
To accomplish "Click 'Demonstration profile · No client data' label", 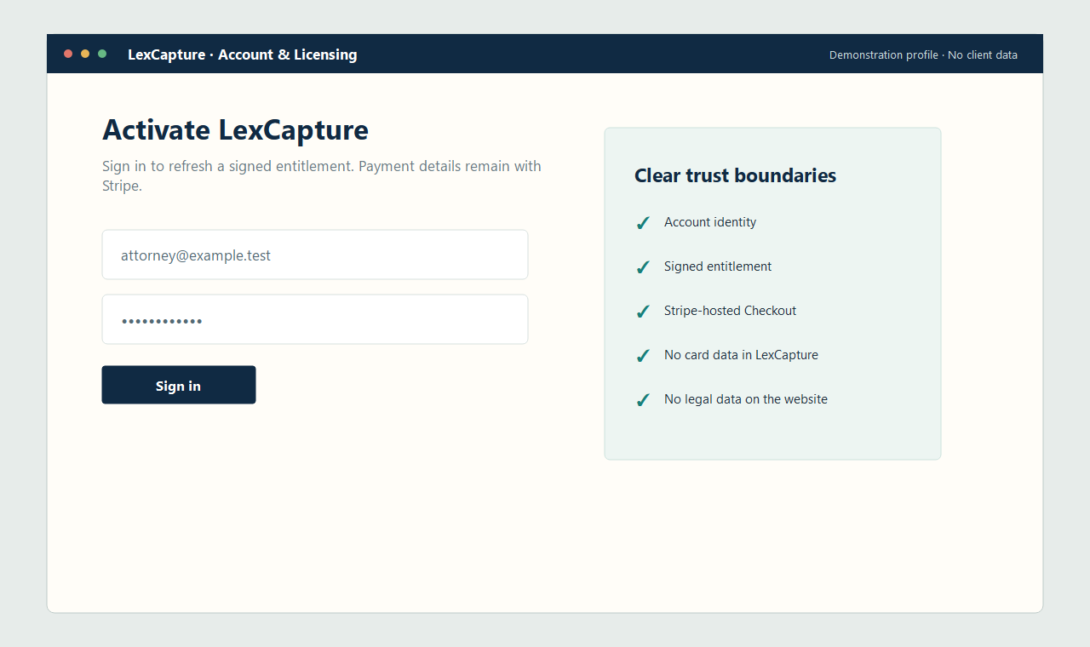I will [923, 54].
